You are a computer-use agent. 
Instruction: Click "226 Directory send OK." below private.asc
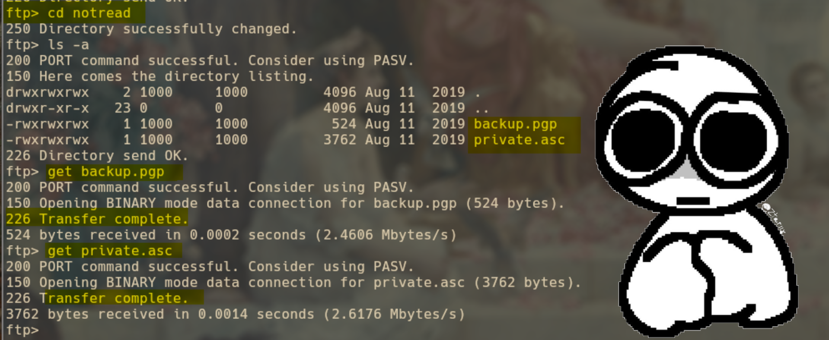coord(97,156)
